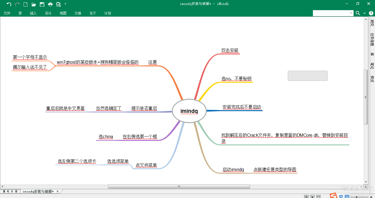This screenshot has height=198, width=375.
Task: Select the 选china subtopic
Action: pos(106,136)
